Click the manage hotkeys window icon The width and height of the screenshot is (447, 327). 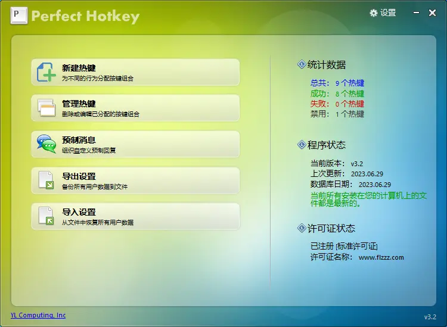pyautogui.click(x=46, y=108)
